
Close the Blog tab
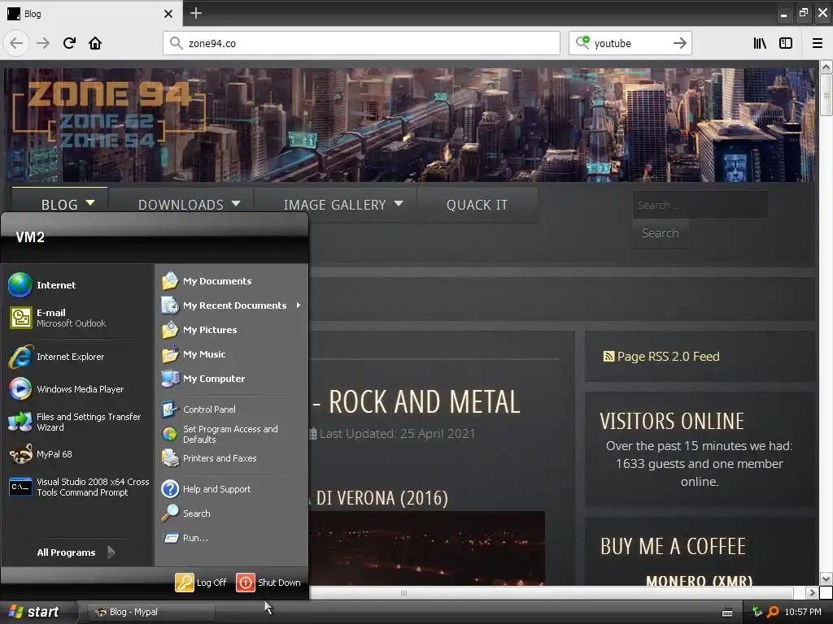coord(168,14)
